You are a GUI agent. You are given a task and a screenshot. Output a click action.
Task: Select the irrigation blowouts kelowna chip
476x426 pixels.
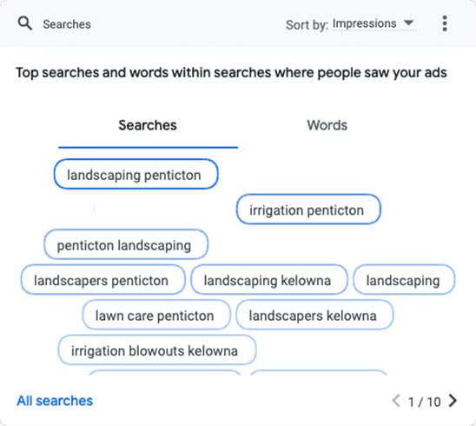157,349
